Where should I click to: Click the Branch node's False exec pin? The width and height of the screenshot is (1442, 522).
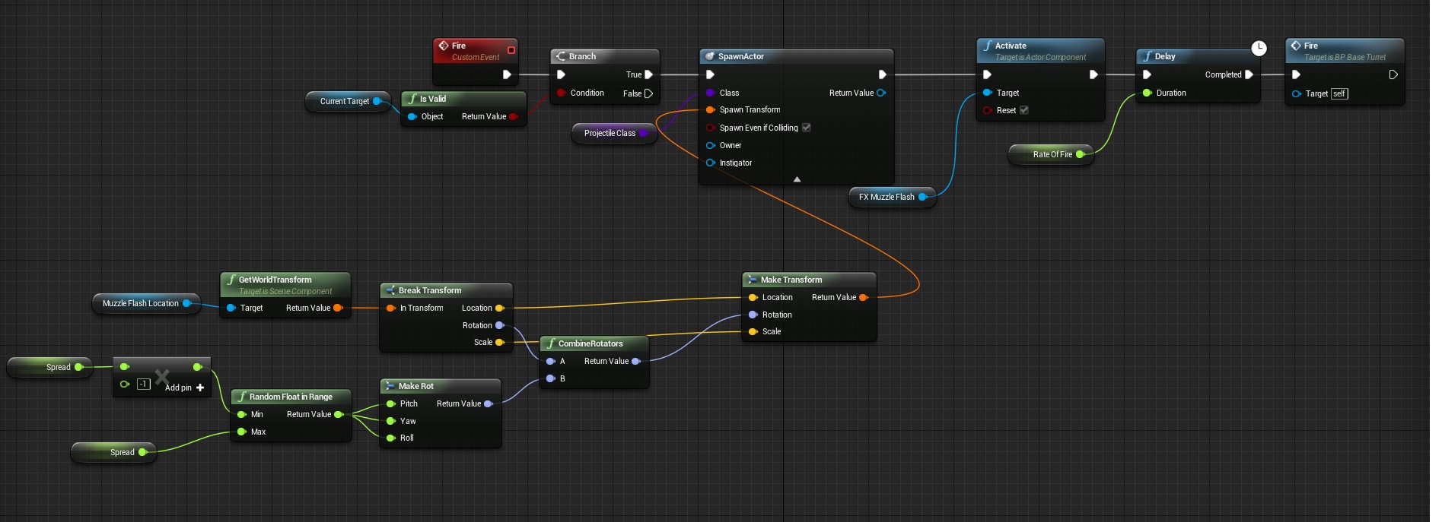(x=648, y=93)
